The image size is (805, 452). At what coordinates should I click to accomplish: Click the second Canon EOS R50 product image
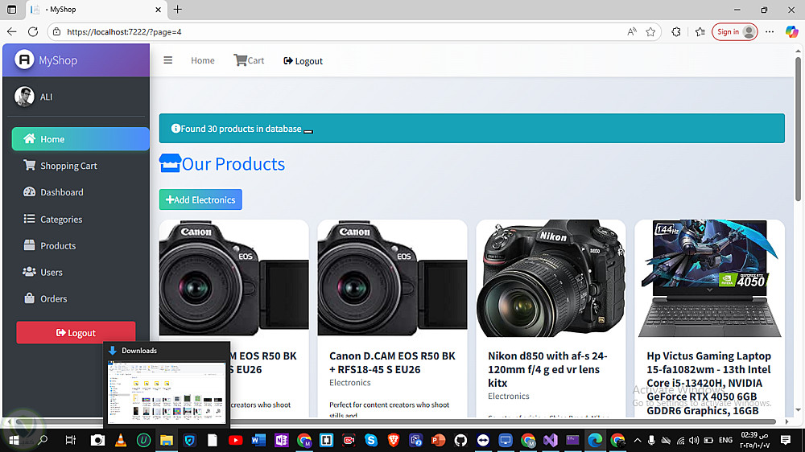click(x=392, y=278)
